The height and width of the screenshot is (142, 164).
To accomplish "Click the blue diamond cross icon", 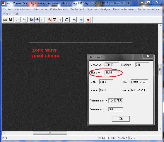I will 81,20.
